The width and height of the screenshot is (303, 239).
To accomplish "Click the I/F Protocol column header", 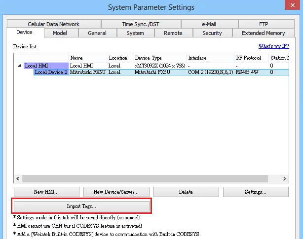I will click(x=251, y=58).
